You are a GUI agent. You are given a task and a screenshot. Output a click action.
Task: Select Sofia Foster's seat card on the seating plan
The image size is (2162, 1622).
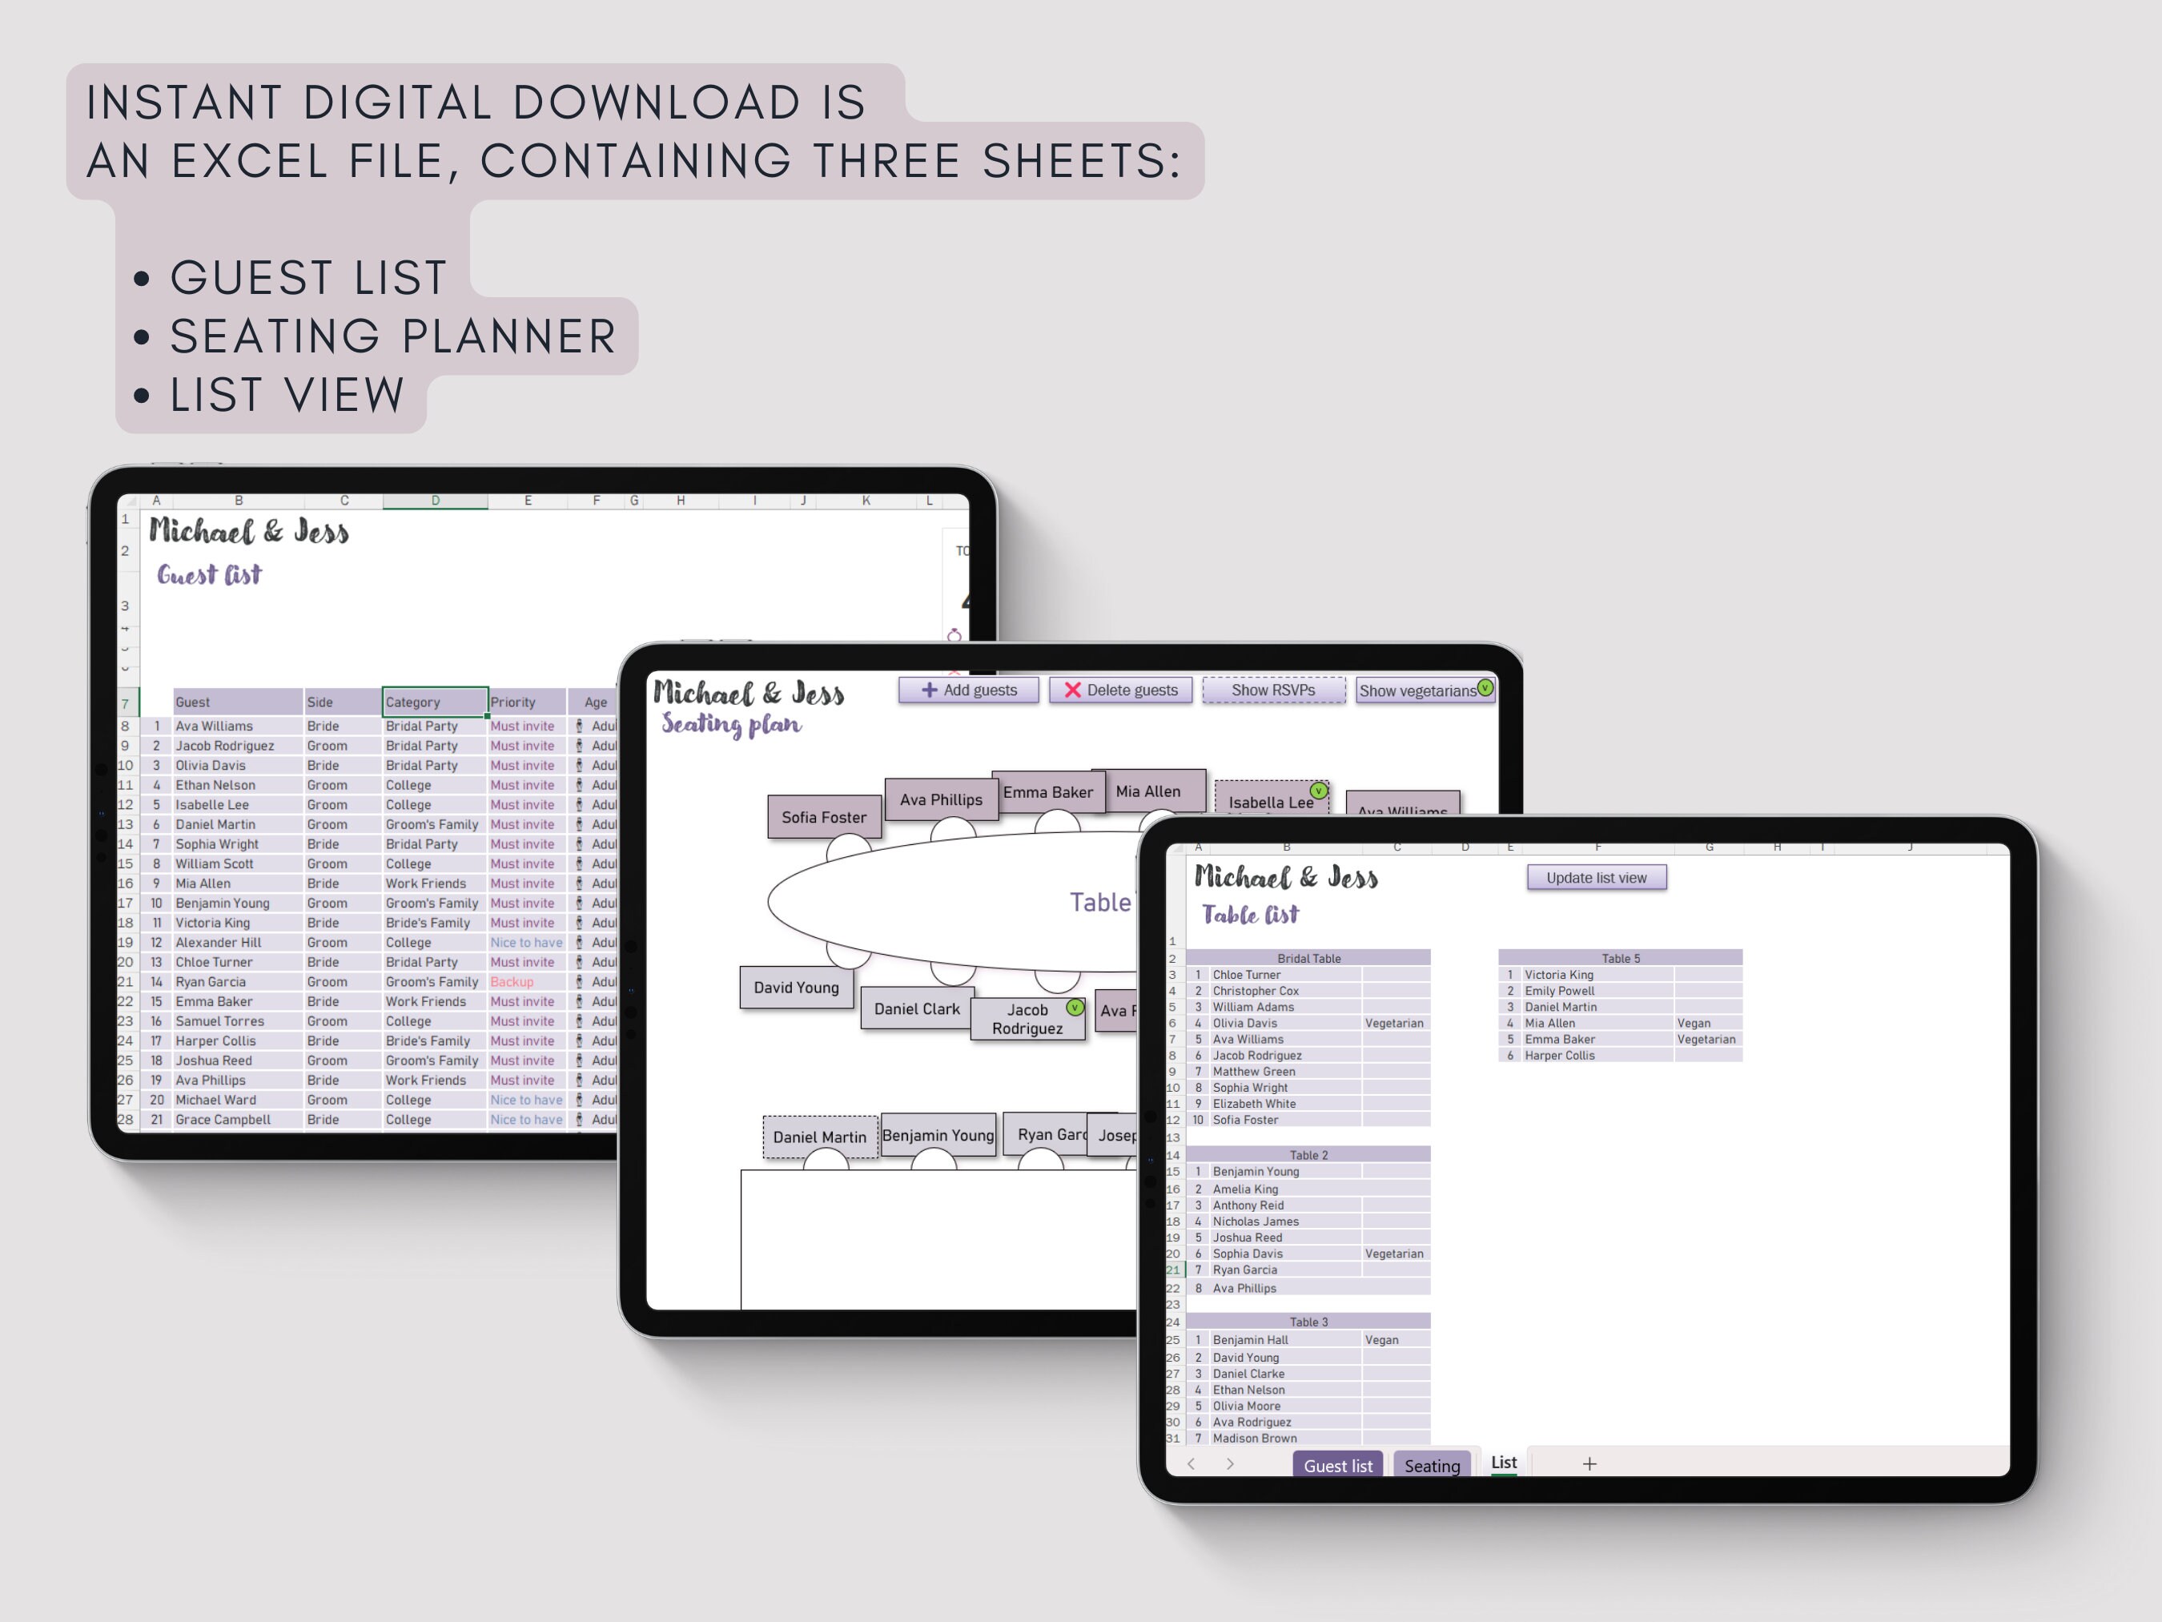tap(823, 817)
